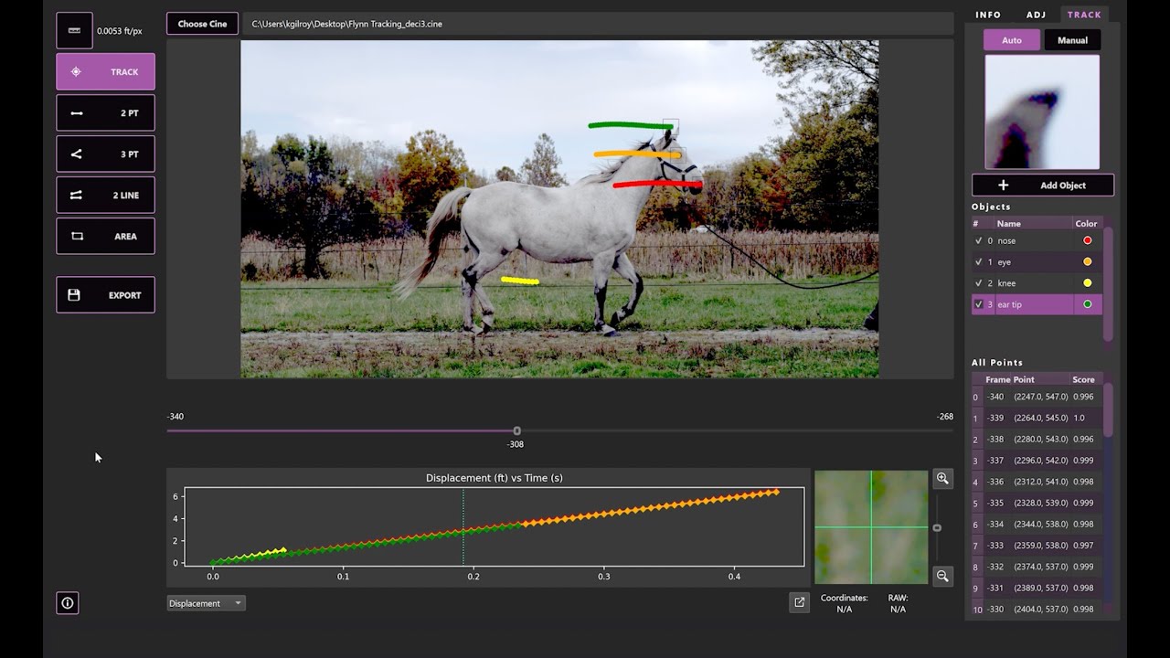This screenshot has width=1170, height=658.
Task: Click the Name column header in Objects
Action: [1032, 223]
